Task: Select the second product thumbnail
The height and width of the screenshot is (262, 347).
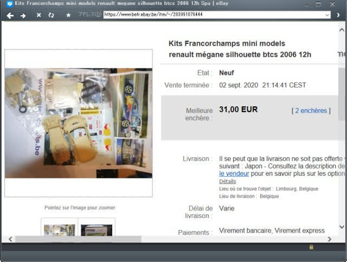Action: pos(97,229)
